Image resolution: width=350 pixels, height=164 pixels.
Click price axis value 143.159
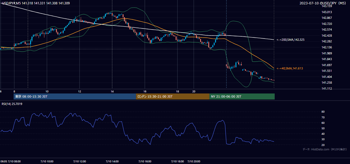click(326, 6)
